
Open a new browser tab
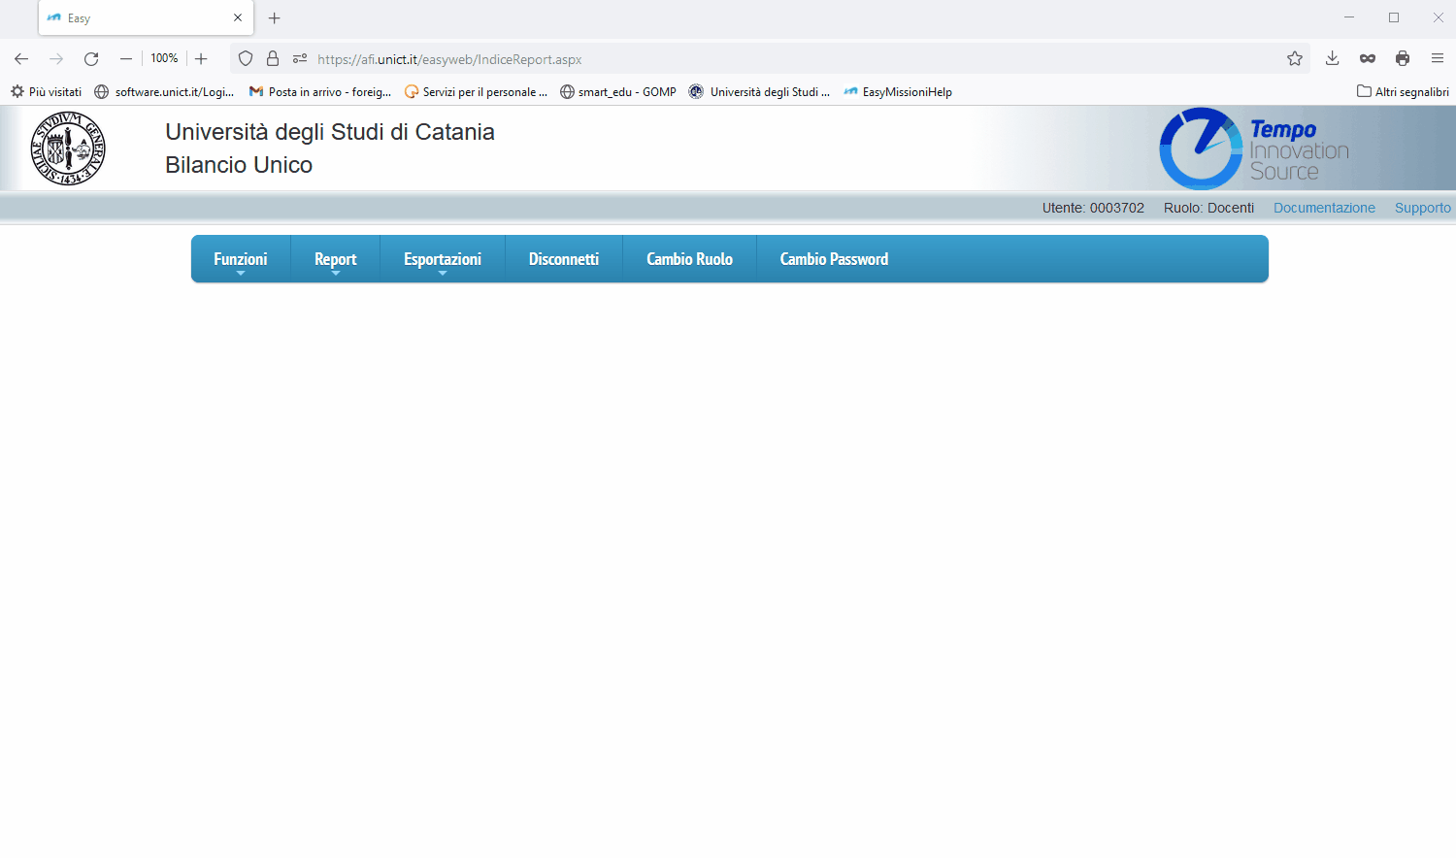point(275,18)
